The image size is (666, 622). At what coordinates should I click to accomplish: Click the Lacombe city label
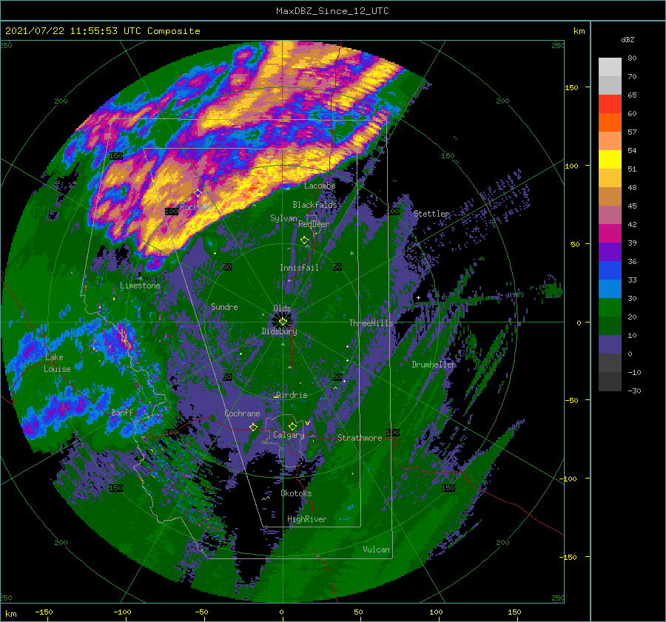point(320,186)
